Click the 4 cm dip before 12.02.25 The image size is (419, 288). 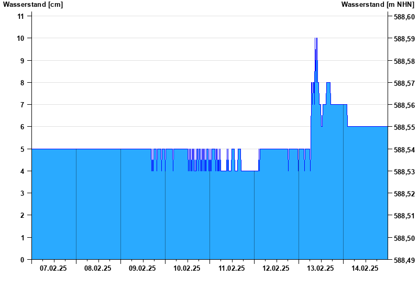[250, 171]
